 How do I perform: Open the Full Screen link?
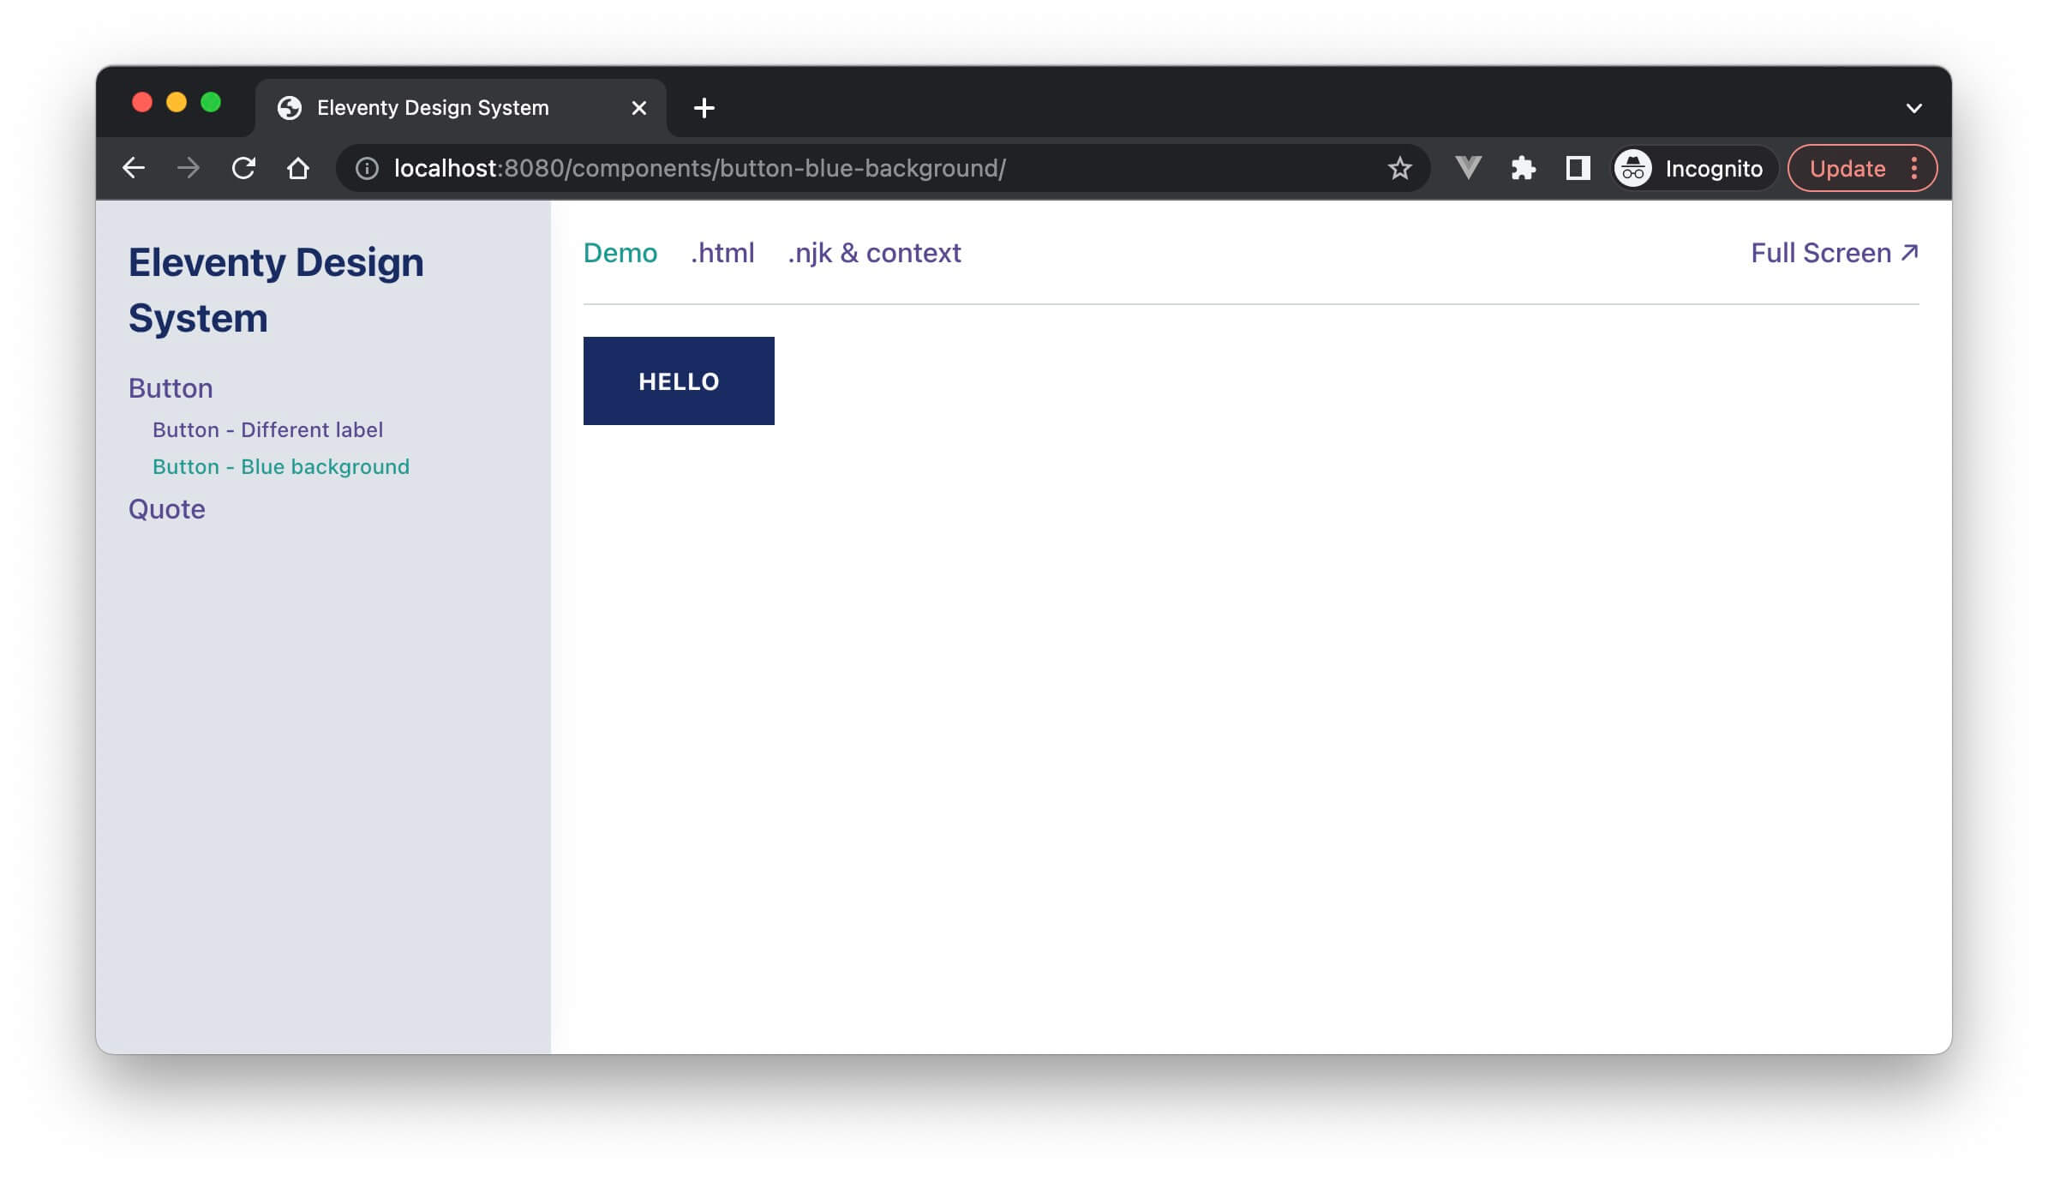tap(1835, 253)
